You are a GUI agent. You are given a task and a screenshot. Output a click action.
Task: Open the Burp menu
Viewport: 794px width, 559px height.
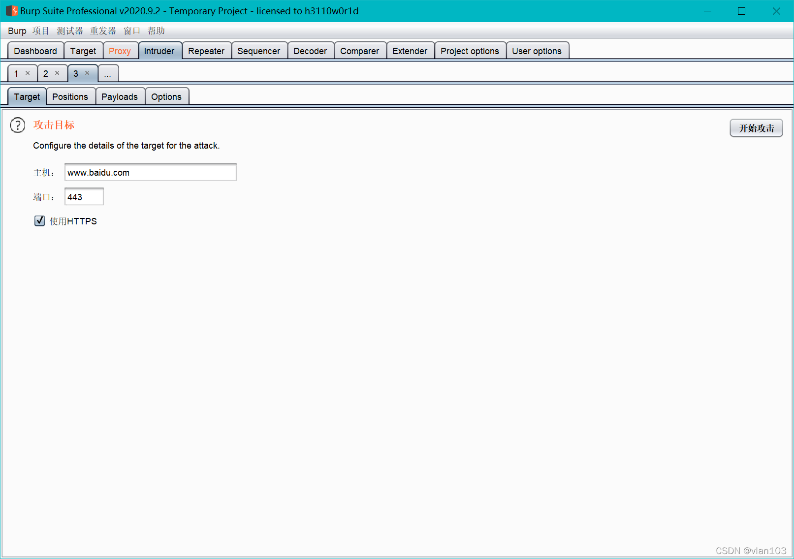pyautogui.click(x=17, y=31)
